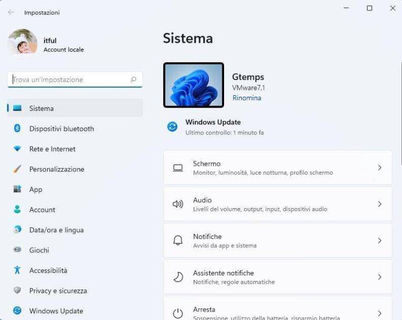
Task: Select Sistema in the sidebar
Action: [75, 108]
